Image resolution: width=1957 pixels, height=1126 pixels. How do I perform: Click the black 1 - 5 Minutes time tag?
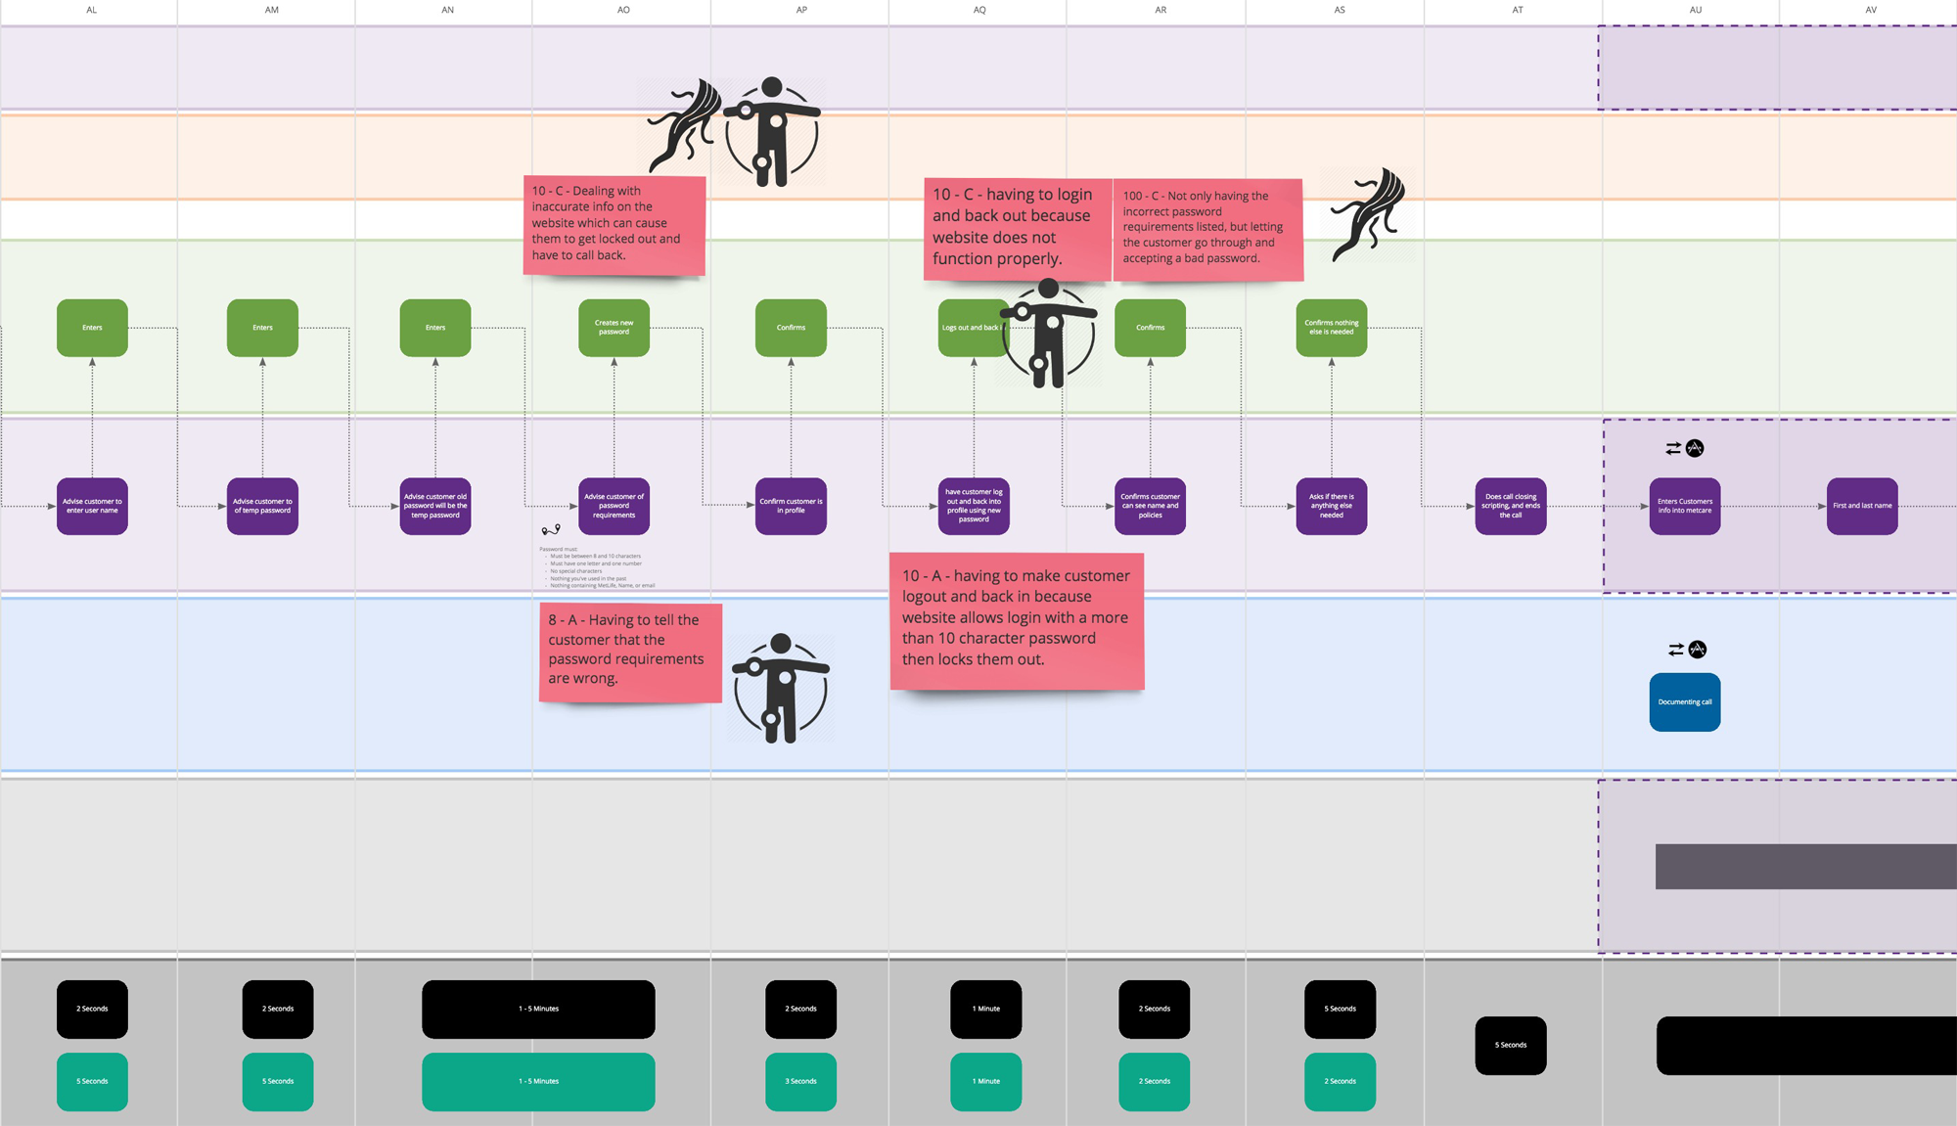538,1009
